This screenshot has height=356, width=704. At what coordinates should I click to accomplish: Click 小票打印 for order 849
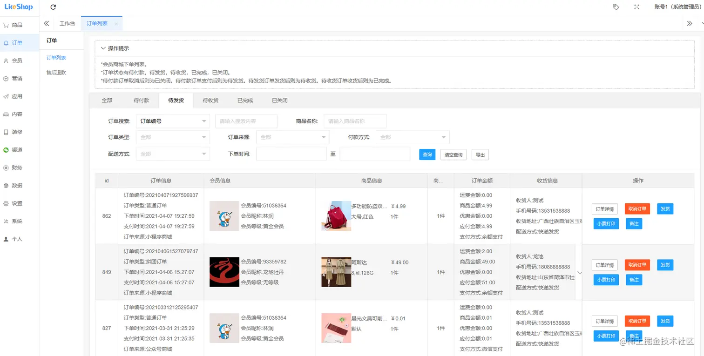point(606,280)
